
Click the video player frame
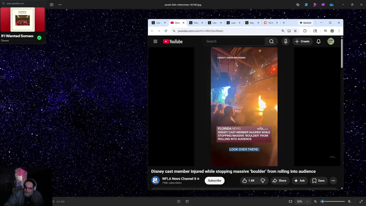(x=244, y=107)
